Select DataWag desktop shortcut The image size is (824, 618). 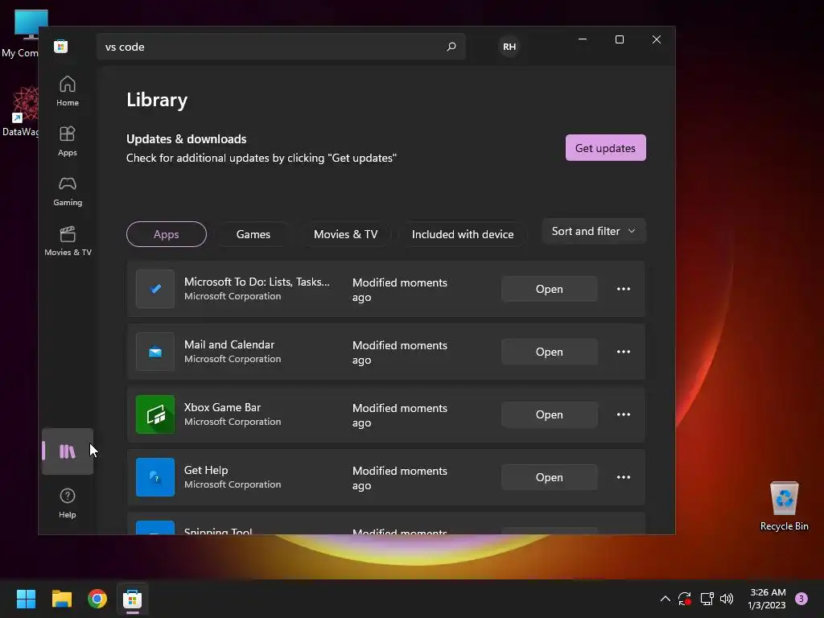tap(21, 111)
